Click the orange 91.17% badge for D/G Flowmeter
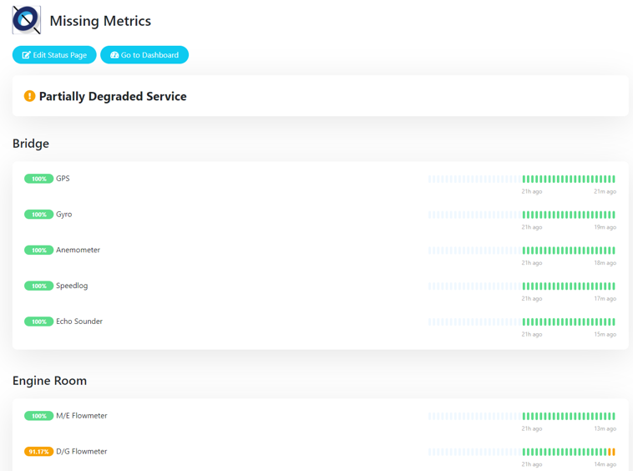Screen dimensions: 633x471 pos(38,452)
